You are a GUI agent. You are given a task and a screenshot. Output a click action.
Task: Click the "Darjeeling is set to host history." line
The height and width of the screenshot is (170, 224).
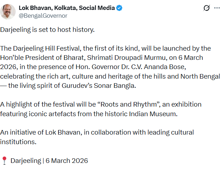[x=47, y=29]
